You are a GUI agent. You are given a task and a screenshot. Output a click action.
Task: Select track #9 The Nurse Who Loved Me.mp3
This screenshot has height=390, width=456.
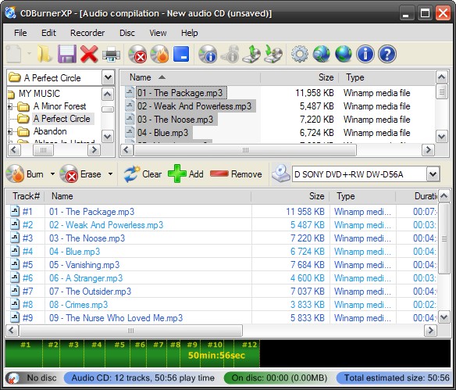click(221, 318)
